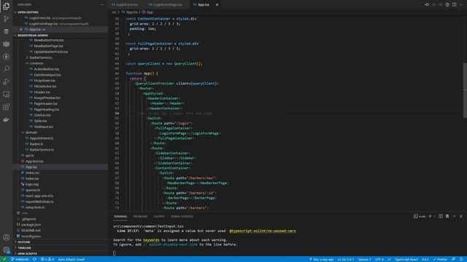Click the git branch name in status bar
Image resolution: width=467 pixels, height=262 pixels.
click(x=20, y=259)
